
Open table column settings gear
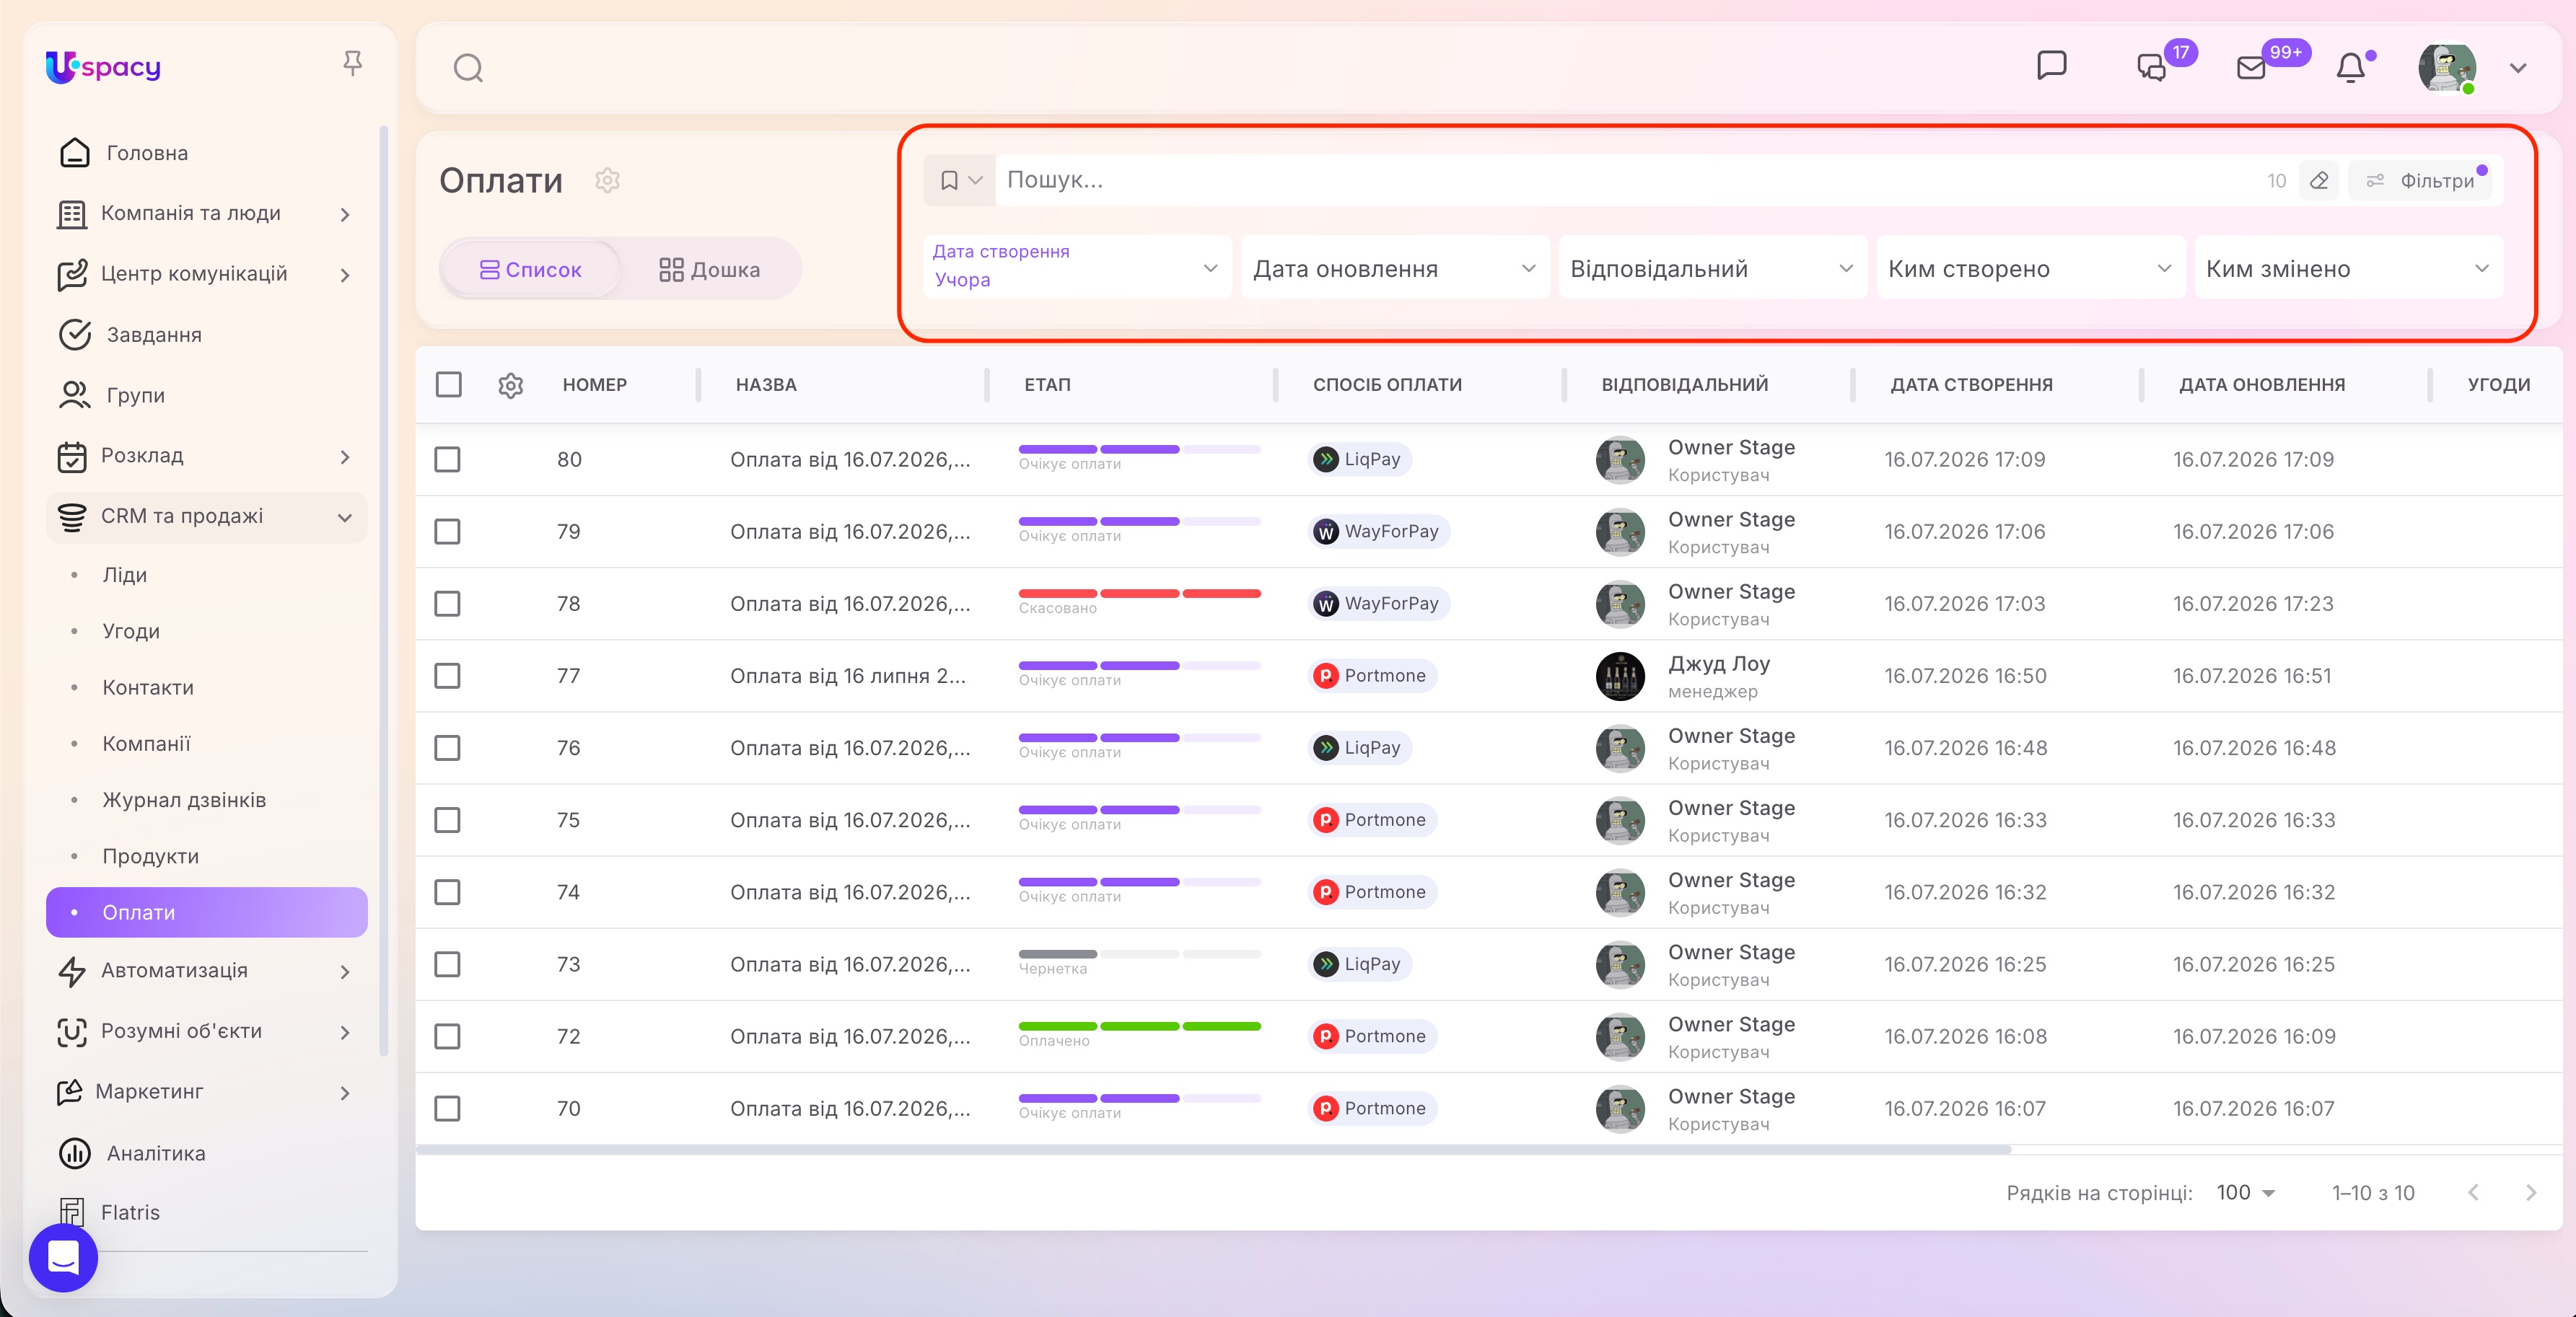click(x=511, y=384)
